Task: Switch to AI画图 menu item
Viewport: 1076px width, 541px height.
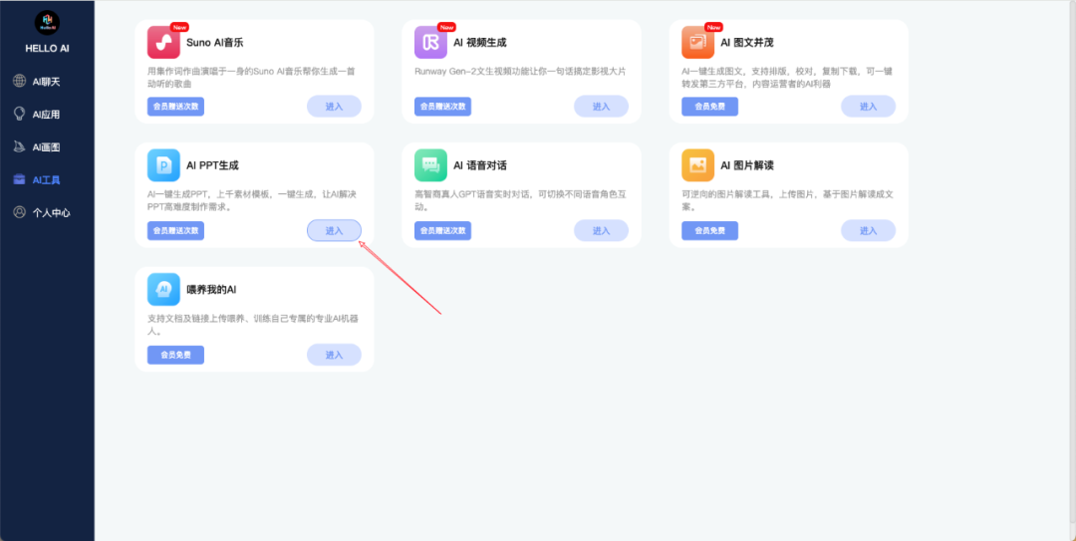Action: 47,147
